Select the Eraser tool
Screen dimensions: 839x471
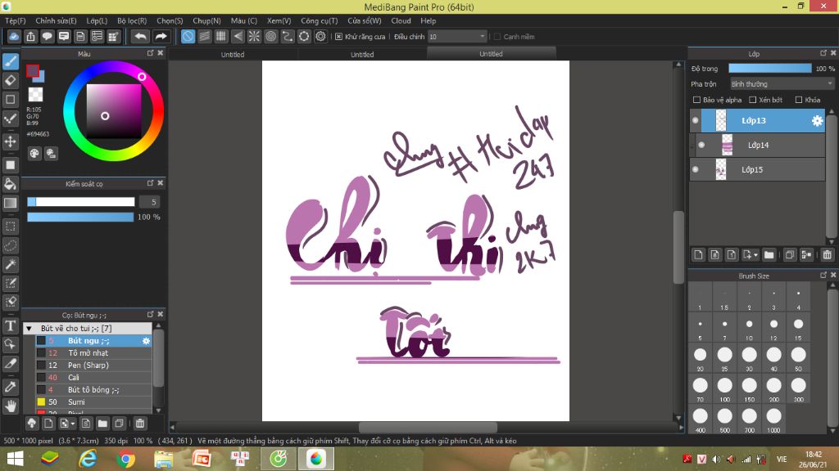click(x=10, y=81)
